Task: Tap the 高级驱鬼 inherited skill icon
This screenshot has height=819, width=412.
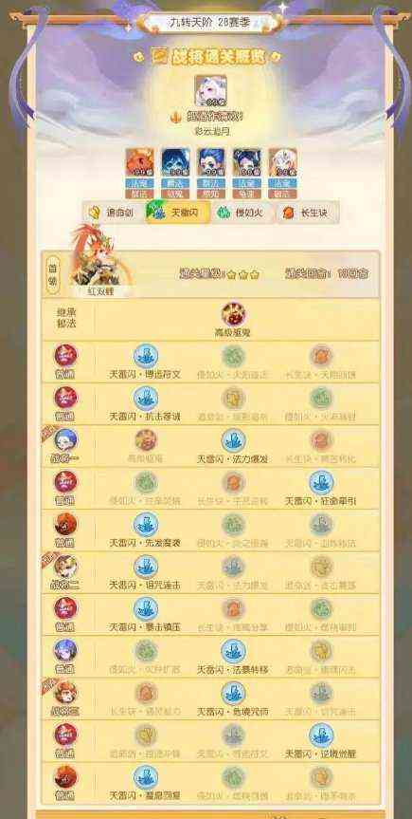Action: click(x=233, y=314)
